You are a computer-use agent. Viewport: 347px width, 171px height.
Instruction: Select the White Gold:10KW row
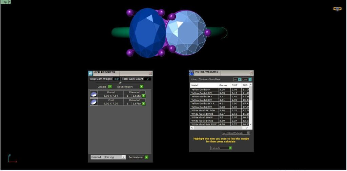(220, 117)
